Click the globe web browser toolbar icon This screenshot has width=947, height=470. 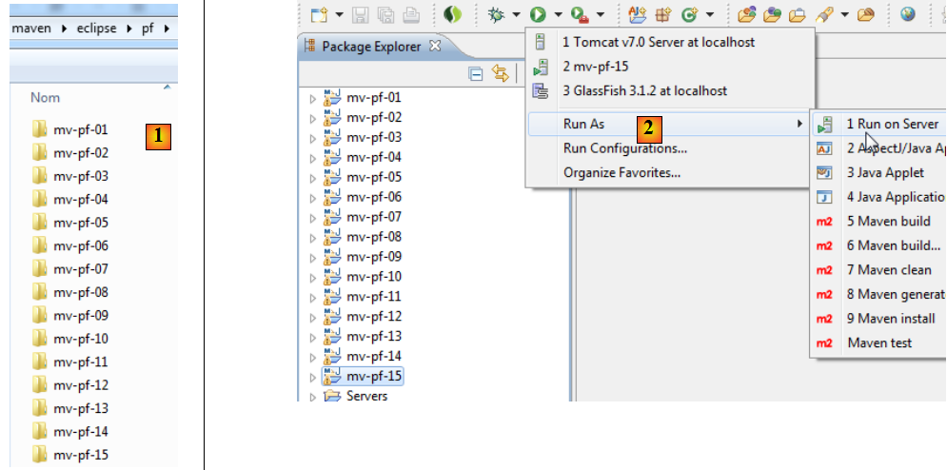point(908,14)
